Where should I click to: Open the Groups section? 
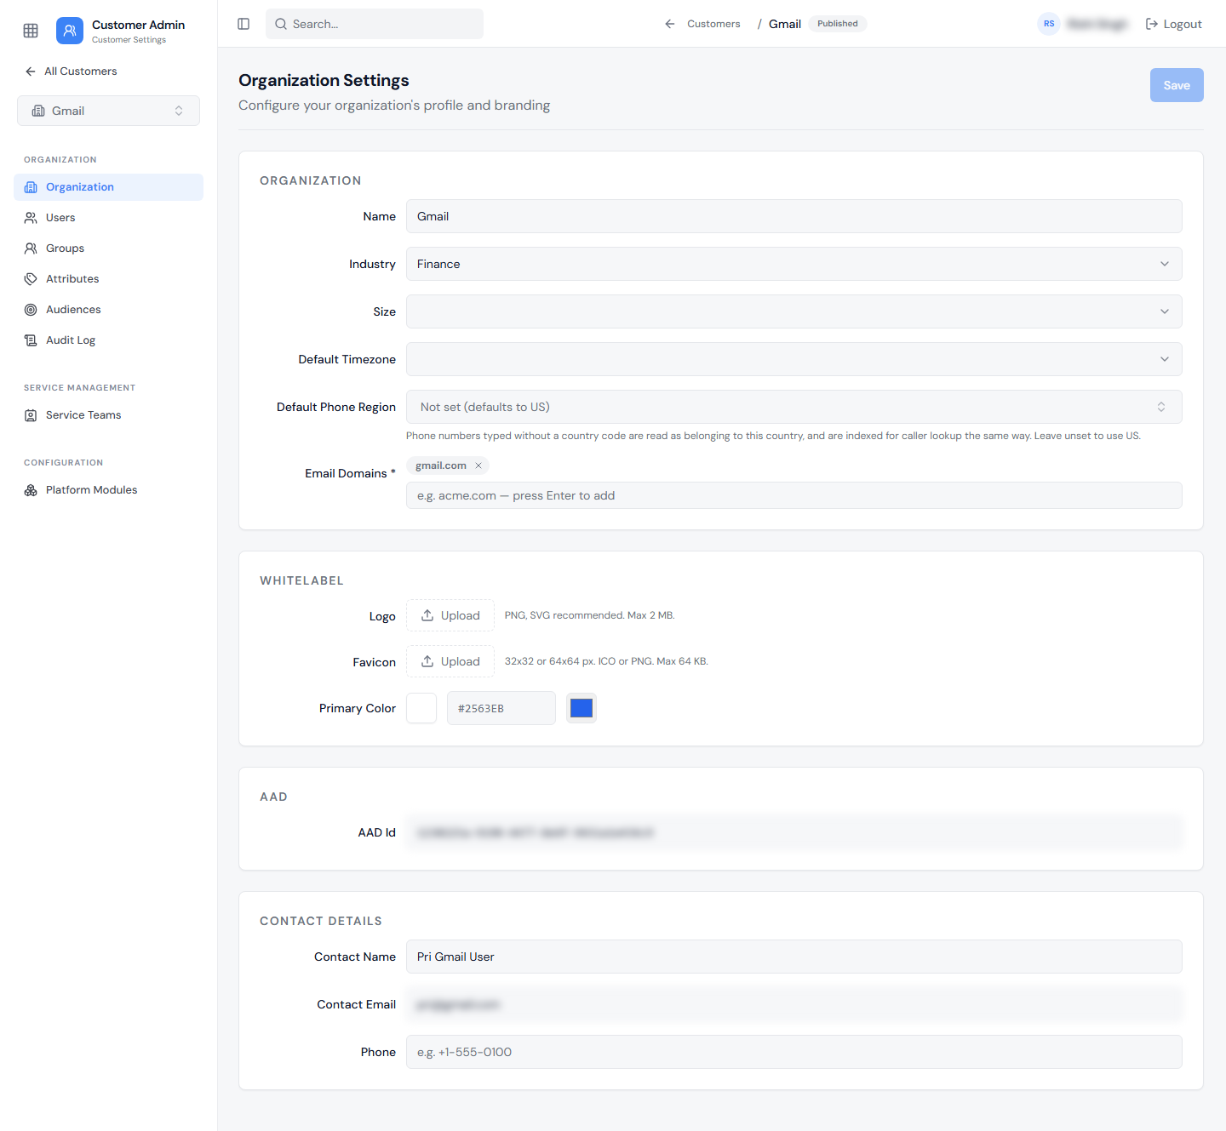tap(108, 248)
